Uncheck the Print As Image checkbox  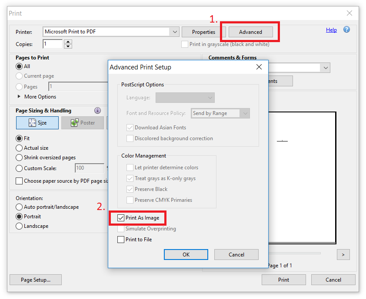[121, 218]
